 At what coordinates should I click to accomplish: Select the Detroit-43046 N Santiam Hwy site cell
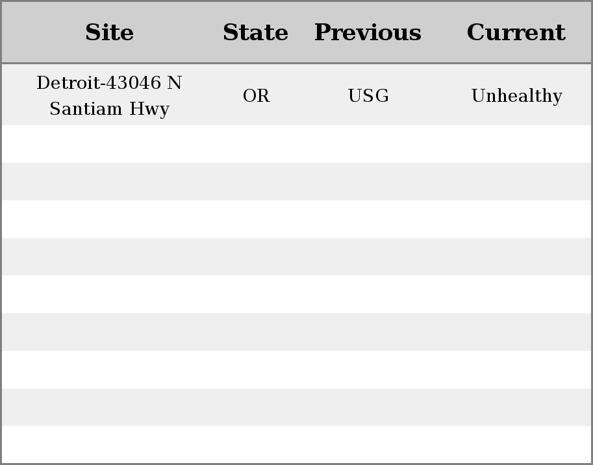pos(109,95)
